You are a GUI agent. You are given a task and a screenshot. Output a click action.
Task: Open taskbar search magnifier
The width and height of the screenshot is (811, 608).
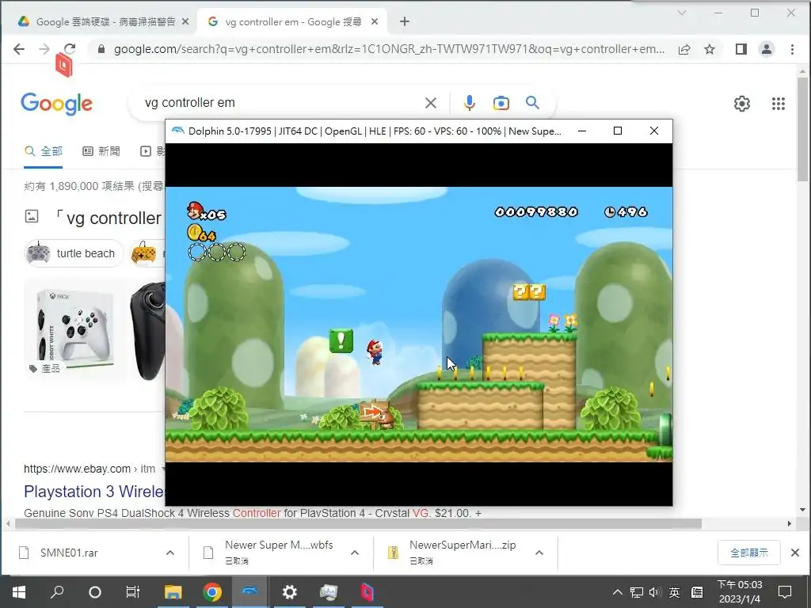57,591
